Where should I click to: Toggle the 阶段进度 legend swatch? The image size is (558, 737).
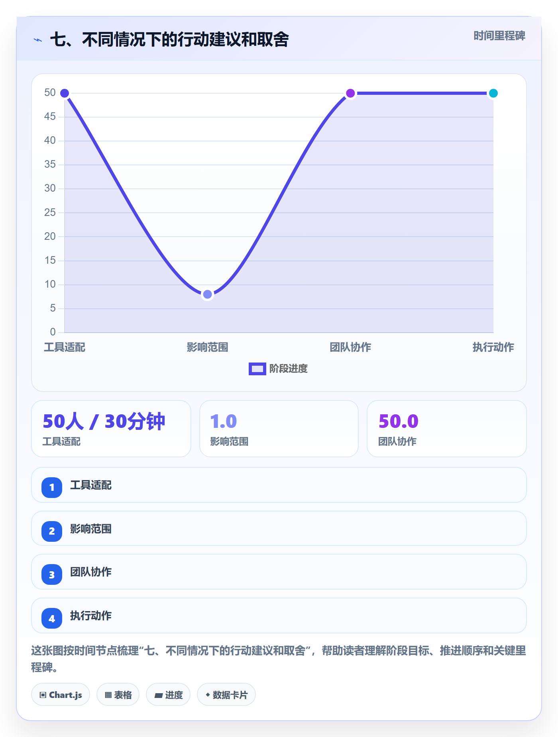[257, 369]
